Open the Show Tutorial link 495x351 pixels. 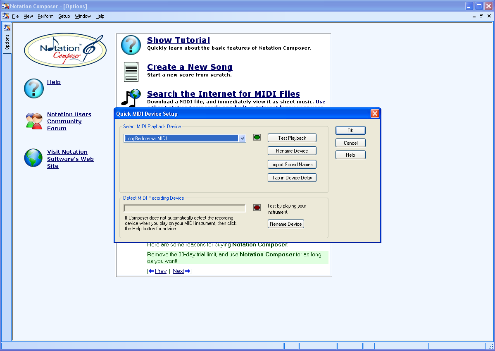[178, 40]
